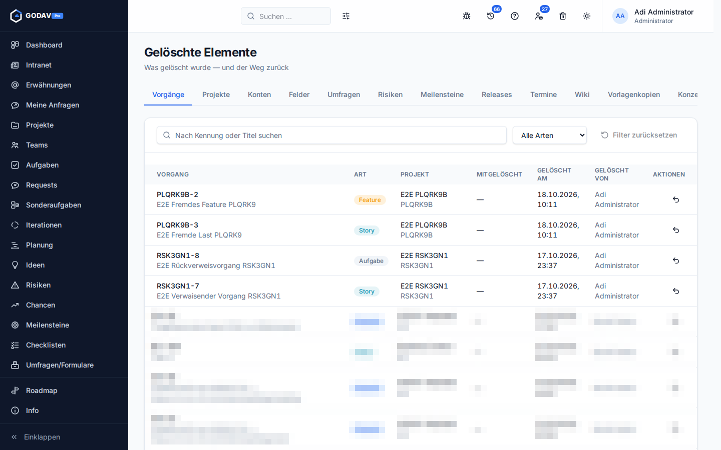
Task: Select the Releases tab
Action: [x=497, y=94]
